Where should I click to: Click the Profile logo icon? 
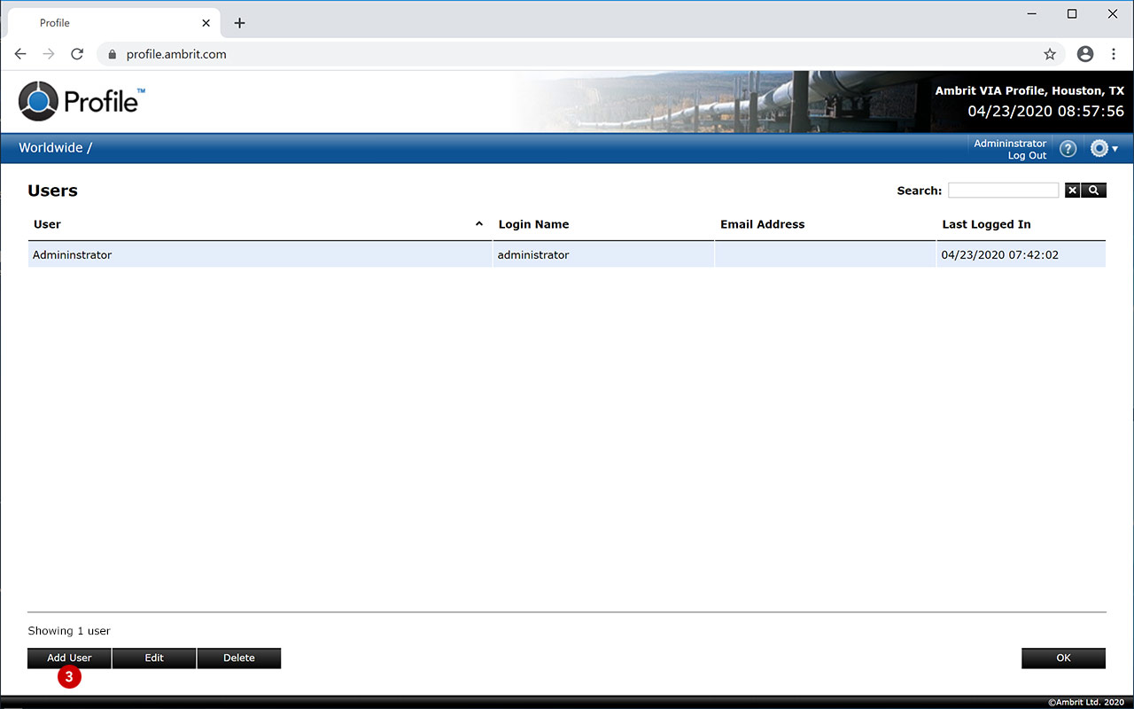[x=38, y=101]
